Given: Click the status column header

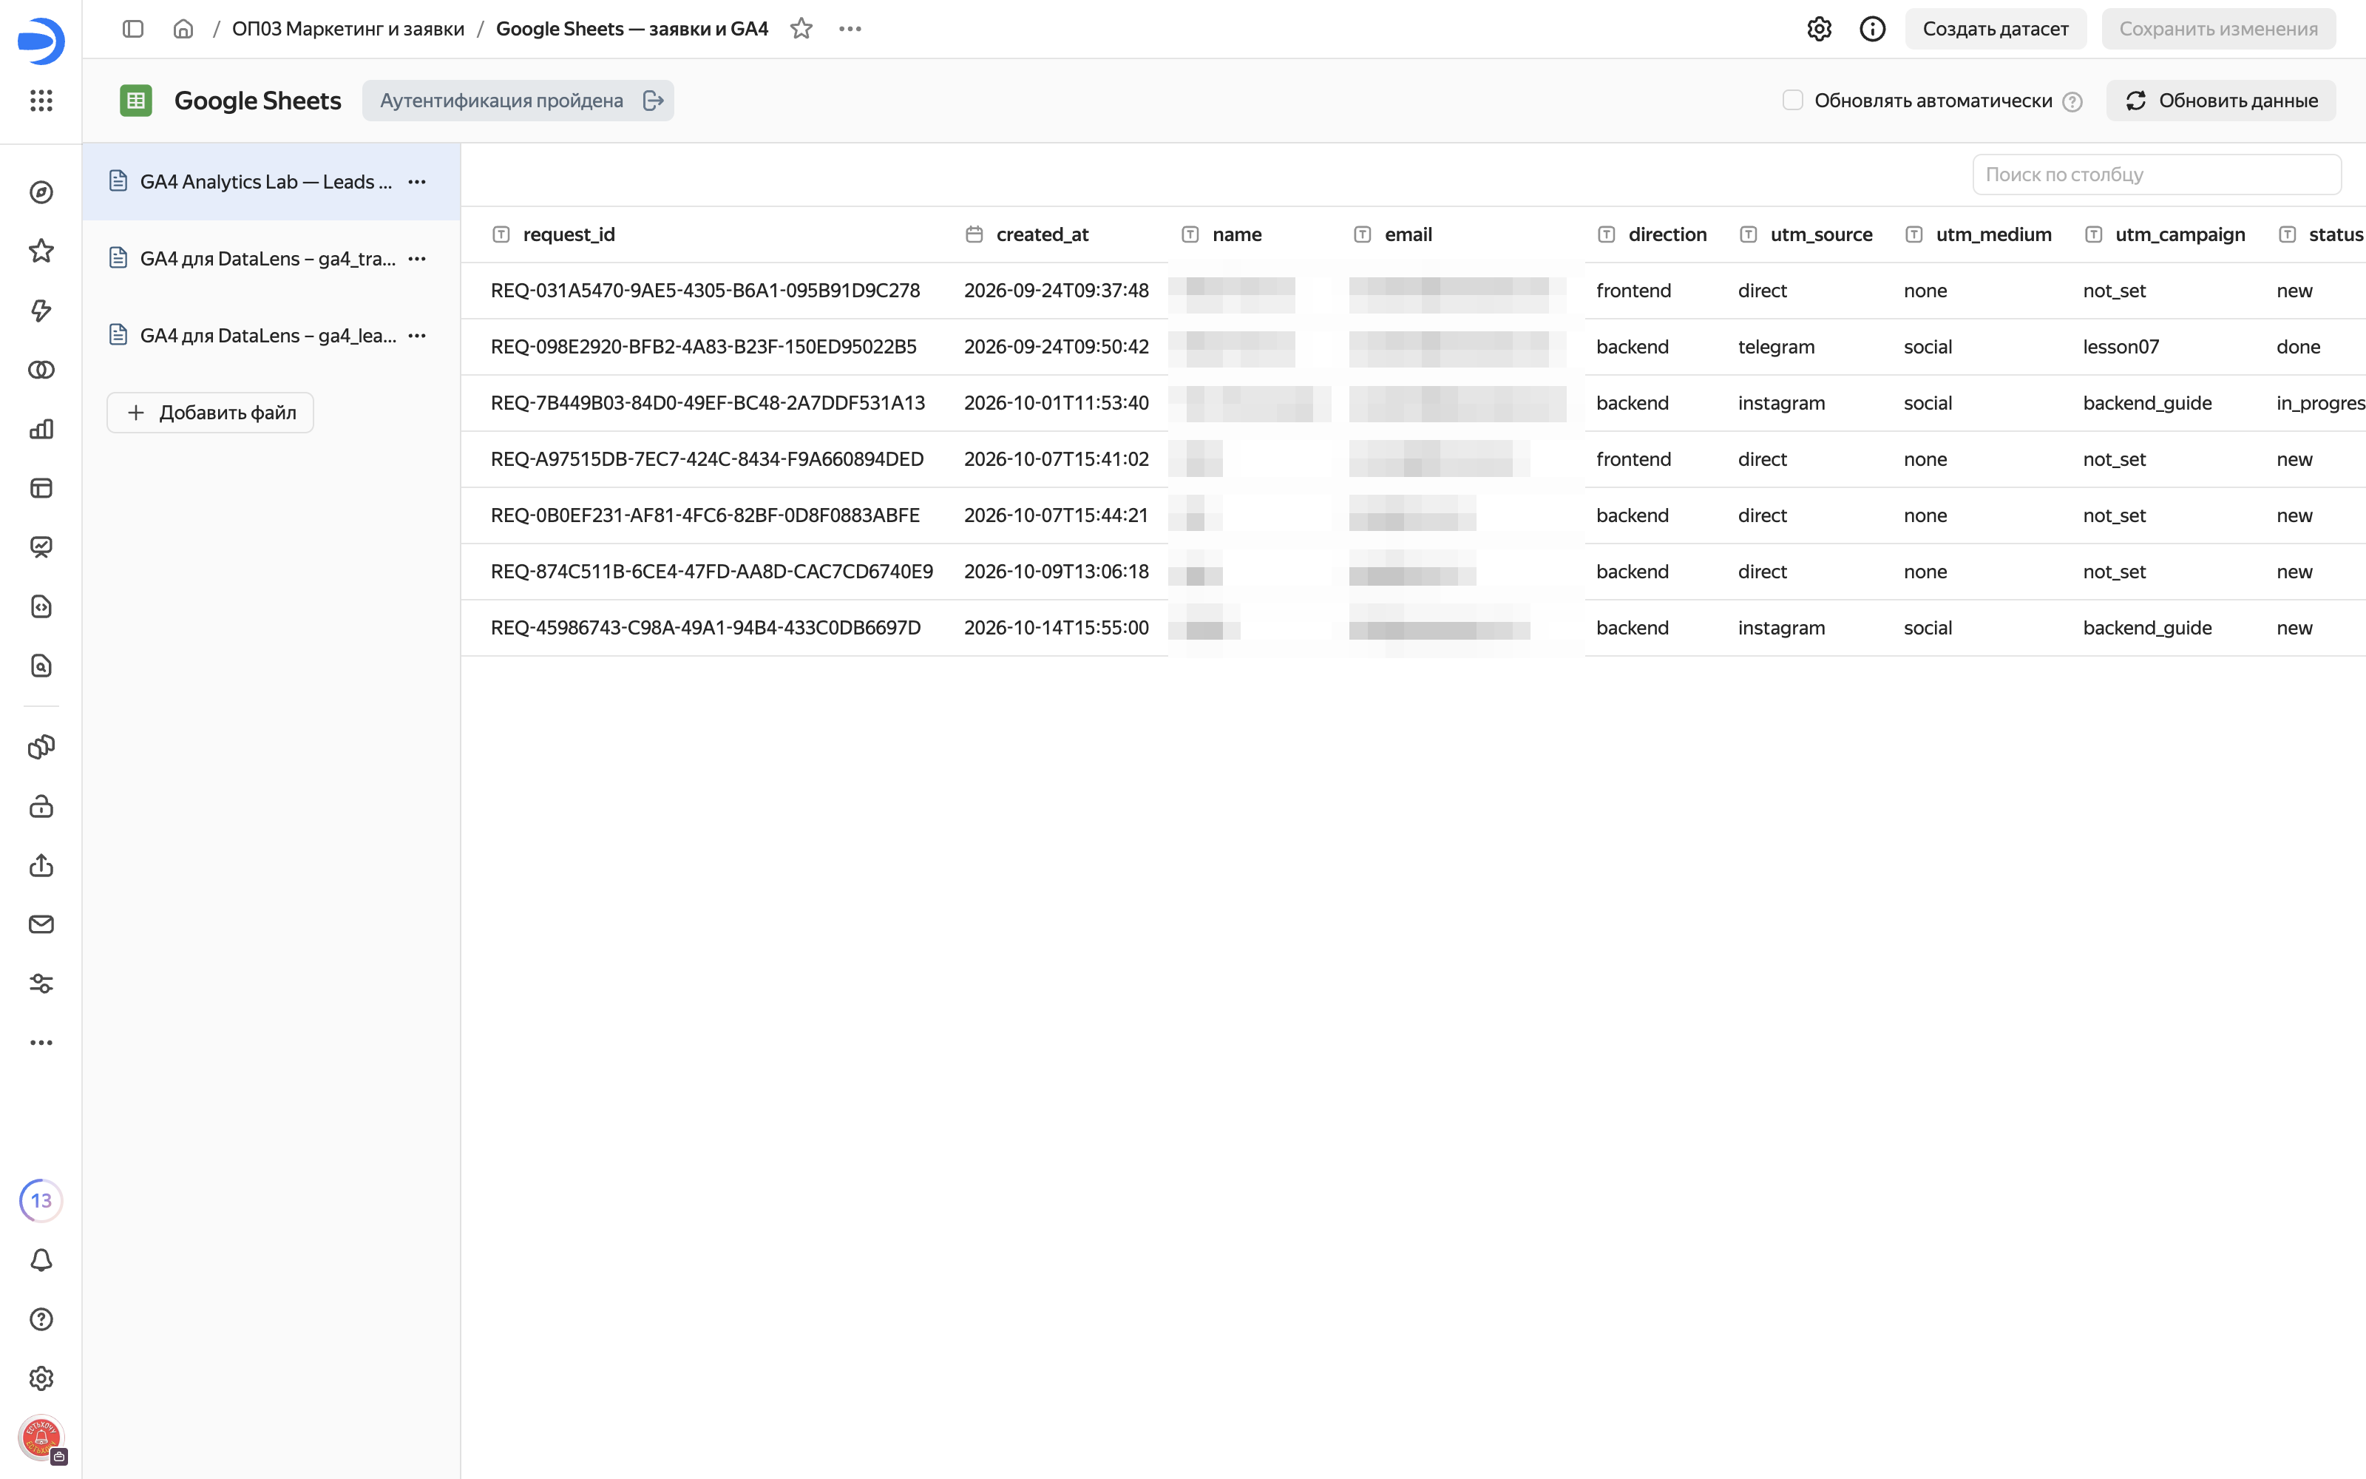Looking at the screenshot, I should pos(2335,234).
